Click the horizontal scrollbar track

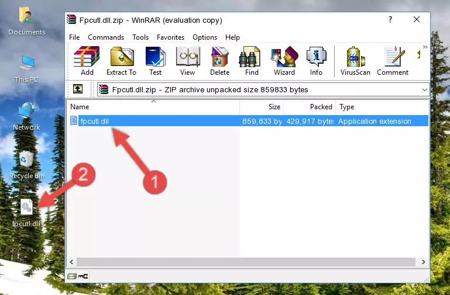(246, 262)
